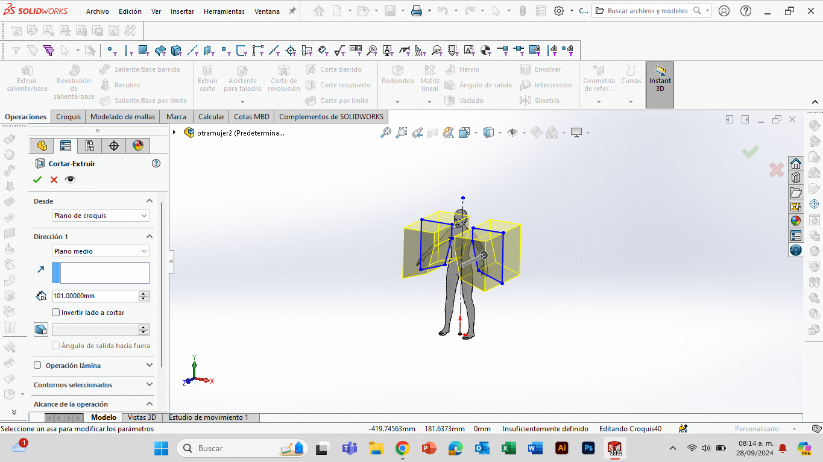The image size is (823, 462).
Task: Click the Print icon in top toolbar
Action: 417,11
